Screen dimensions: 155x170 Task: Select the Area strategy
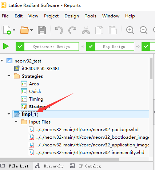(34, 84)
